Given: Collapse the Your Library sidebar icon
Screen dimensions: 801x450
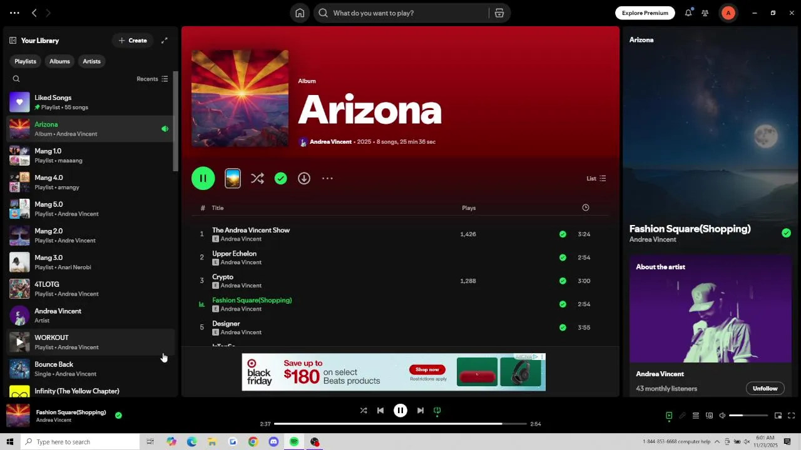Looking at the screenshot, I should pos(13,41).
